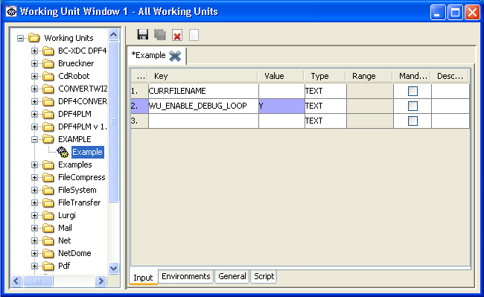The width and height of the screenshot is (484, 297).
Task: Click the TEXT type cell in row 1
Action: pos(325,91)
